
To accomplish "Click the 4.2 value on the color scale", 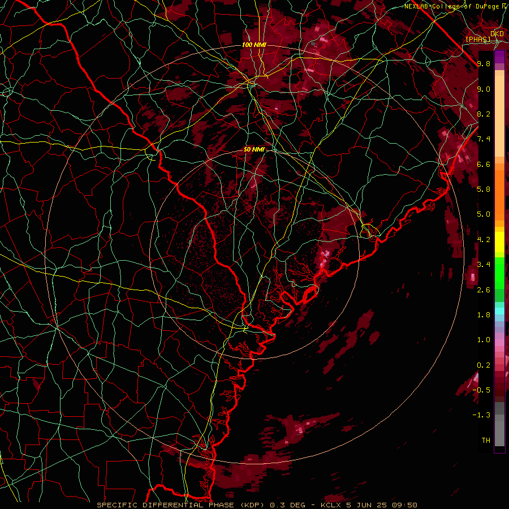I will point(484,240).
